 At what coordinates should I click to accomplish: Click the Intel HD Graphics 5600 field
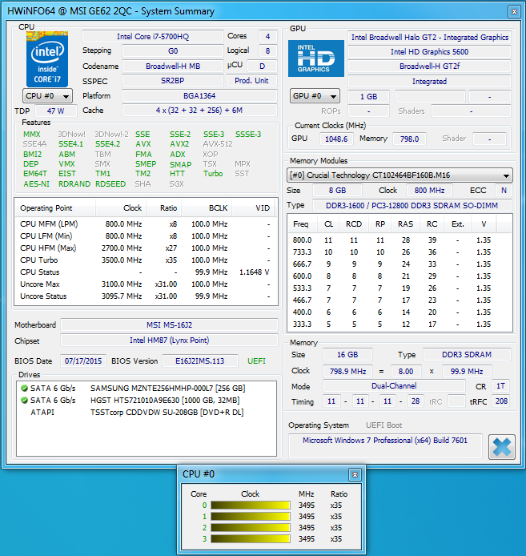[x=429, y=52]
